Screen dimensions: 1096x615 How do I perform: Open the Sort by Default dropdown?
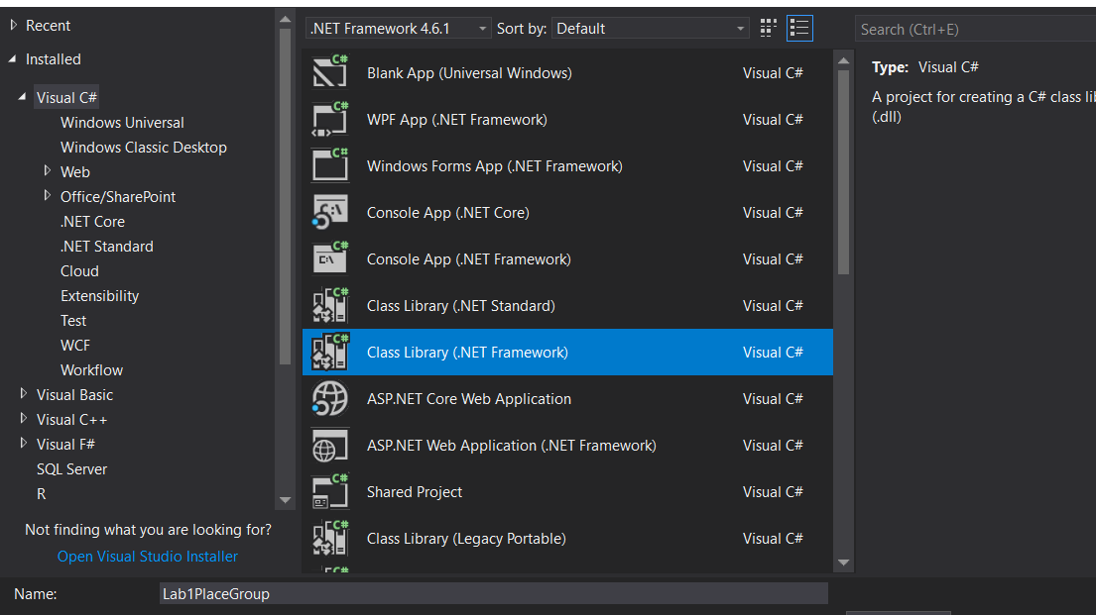(651, 29)
